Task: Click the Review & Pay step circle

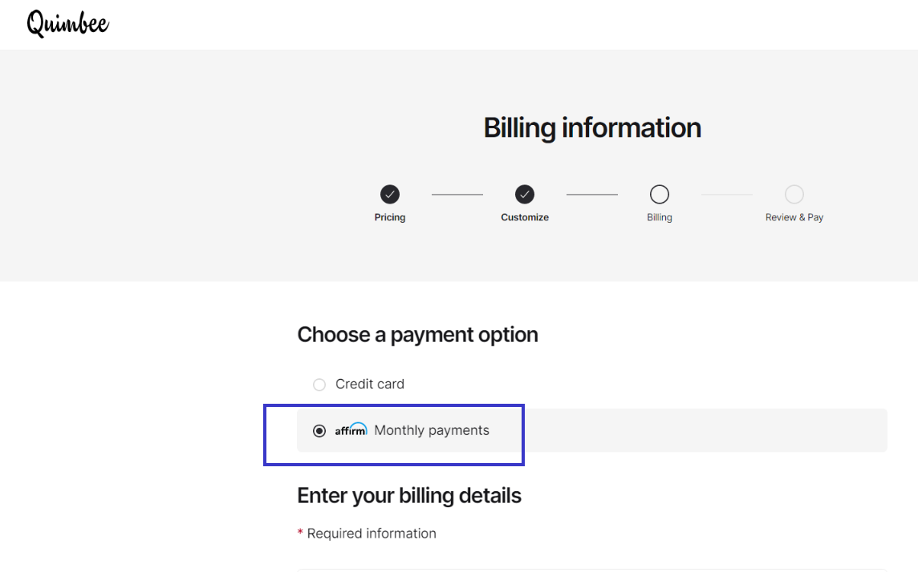Action: point(794,194)
